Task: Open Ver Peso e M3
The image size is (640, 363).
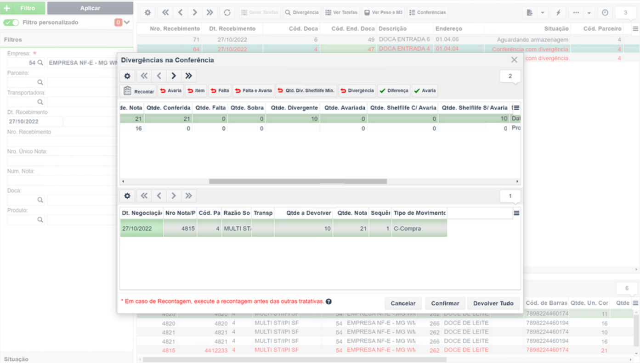Action: [x=383, y=13]
